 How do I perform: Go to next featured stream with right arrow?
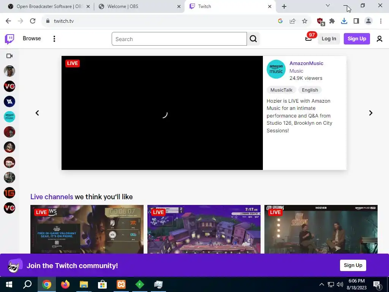click(371, 113)
